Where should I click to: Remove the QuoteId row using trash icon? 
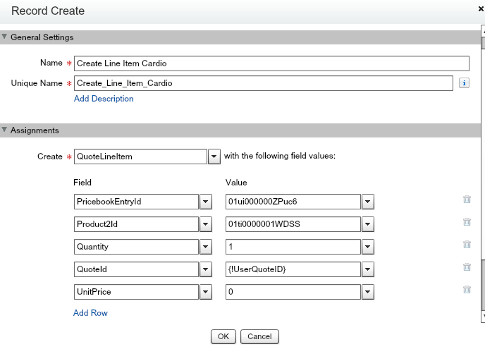[x=467, y=267]
